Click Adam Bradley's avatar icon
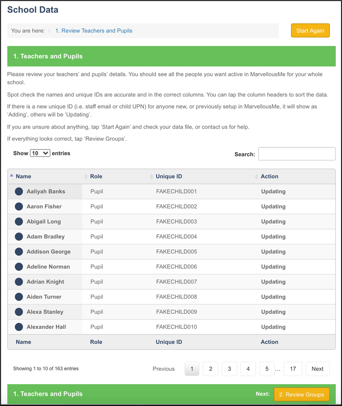This screenshot has width=342, height=406. point(18,236)
